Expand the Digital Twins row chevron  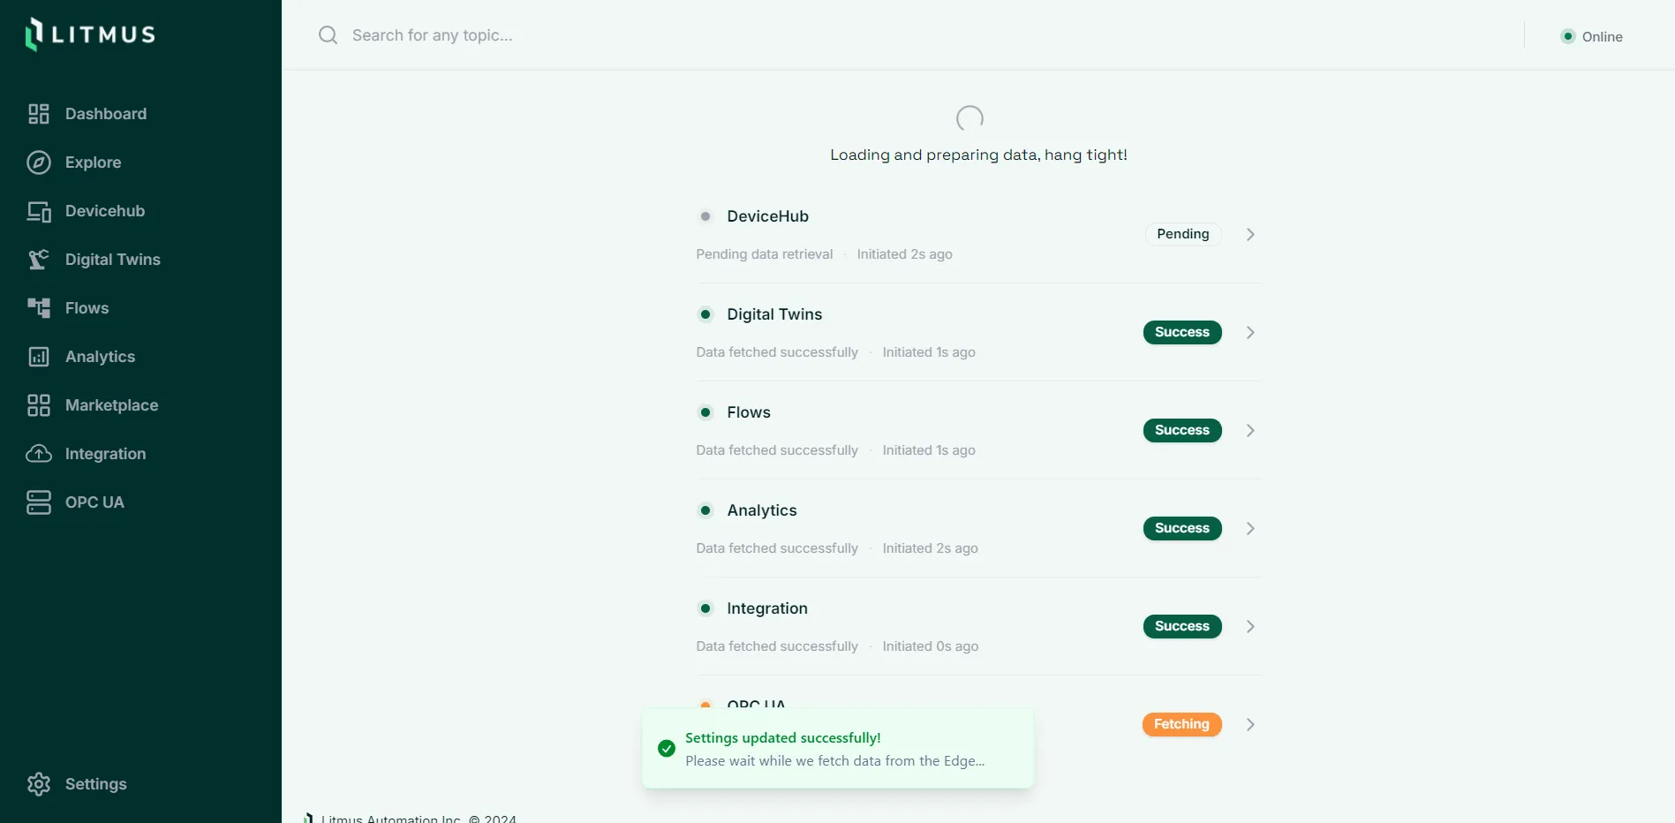1250,333
